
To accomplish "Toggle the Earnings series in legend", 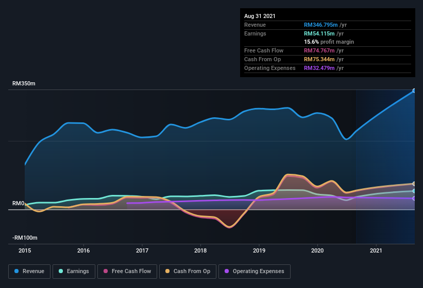I will [x=74, y=271].
